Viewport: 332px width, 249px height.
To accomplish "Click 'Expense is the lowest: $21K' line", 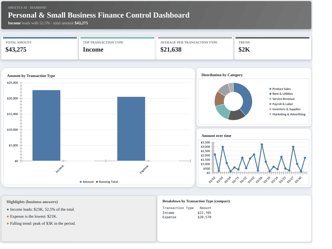I will pyautogui.click(x=32, y=216).
